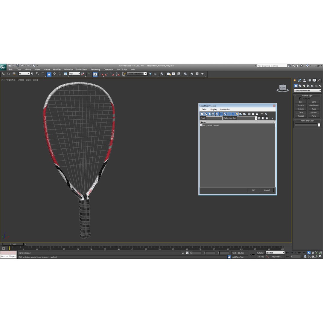Toggle Window/Crossing selection mode
Screen dimensions: 323x323
click(x=49, y=74)
